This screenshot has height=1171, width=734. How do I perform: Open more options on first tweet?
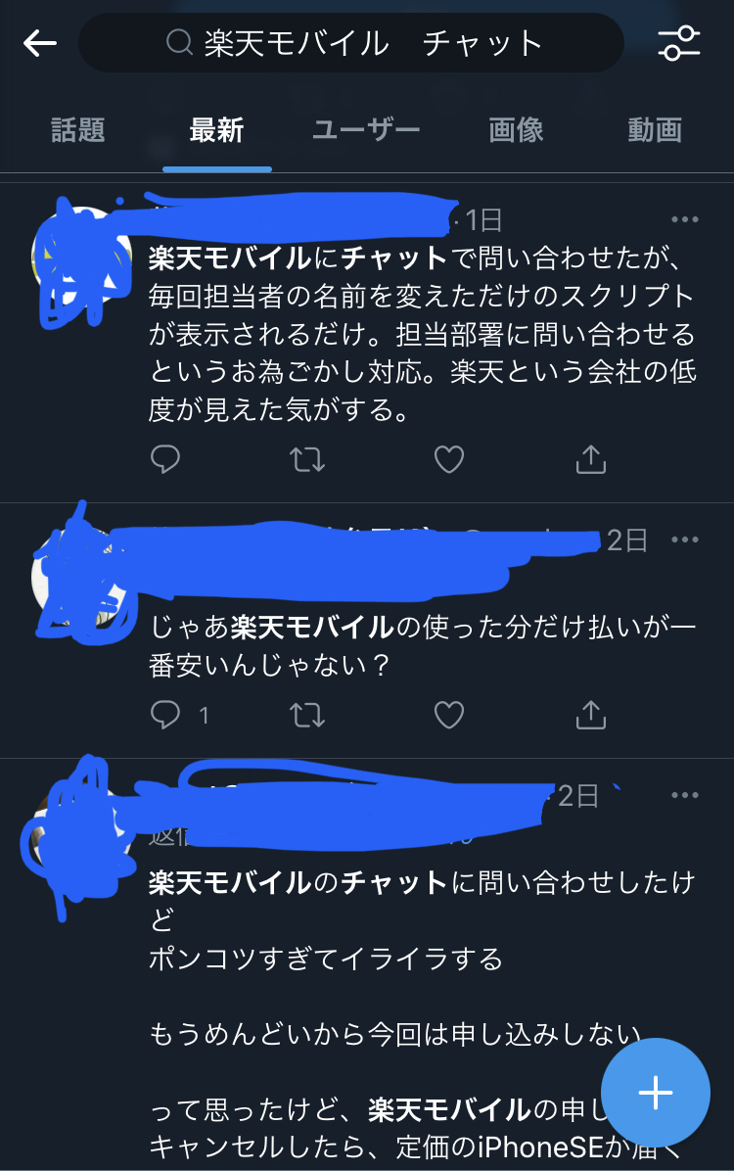[685, 219]
